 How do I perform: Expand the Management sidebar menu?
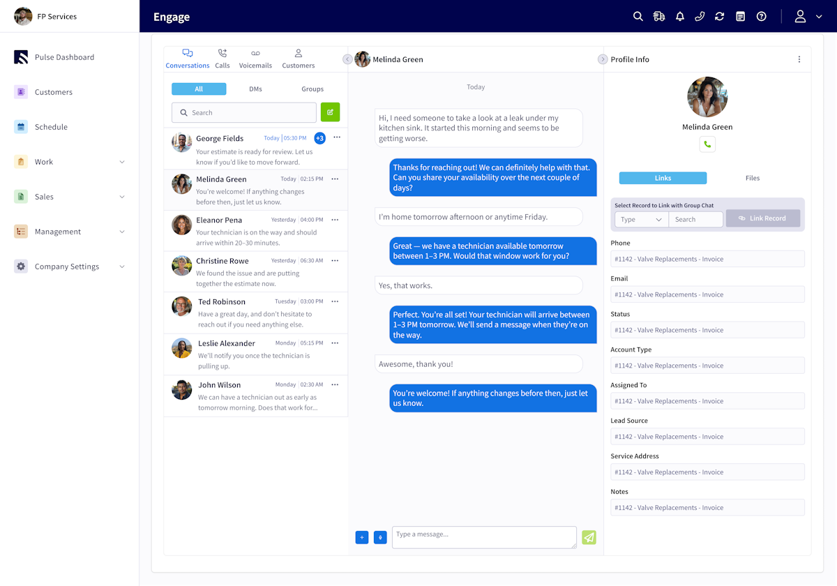70,232
